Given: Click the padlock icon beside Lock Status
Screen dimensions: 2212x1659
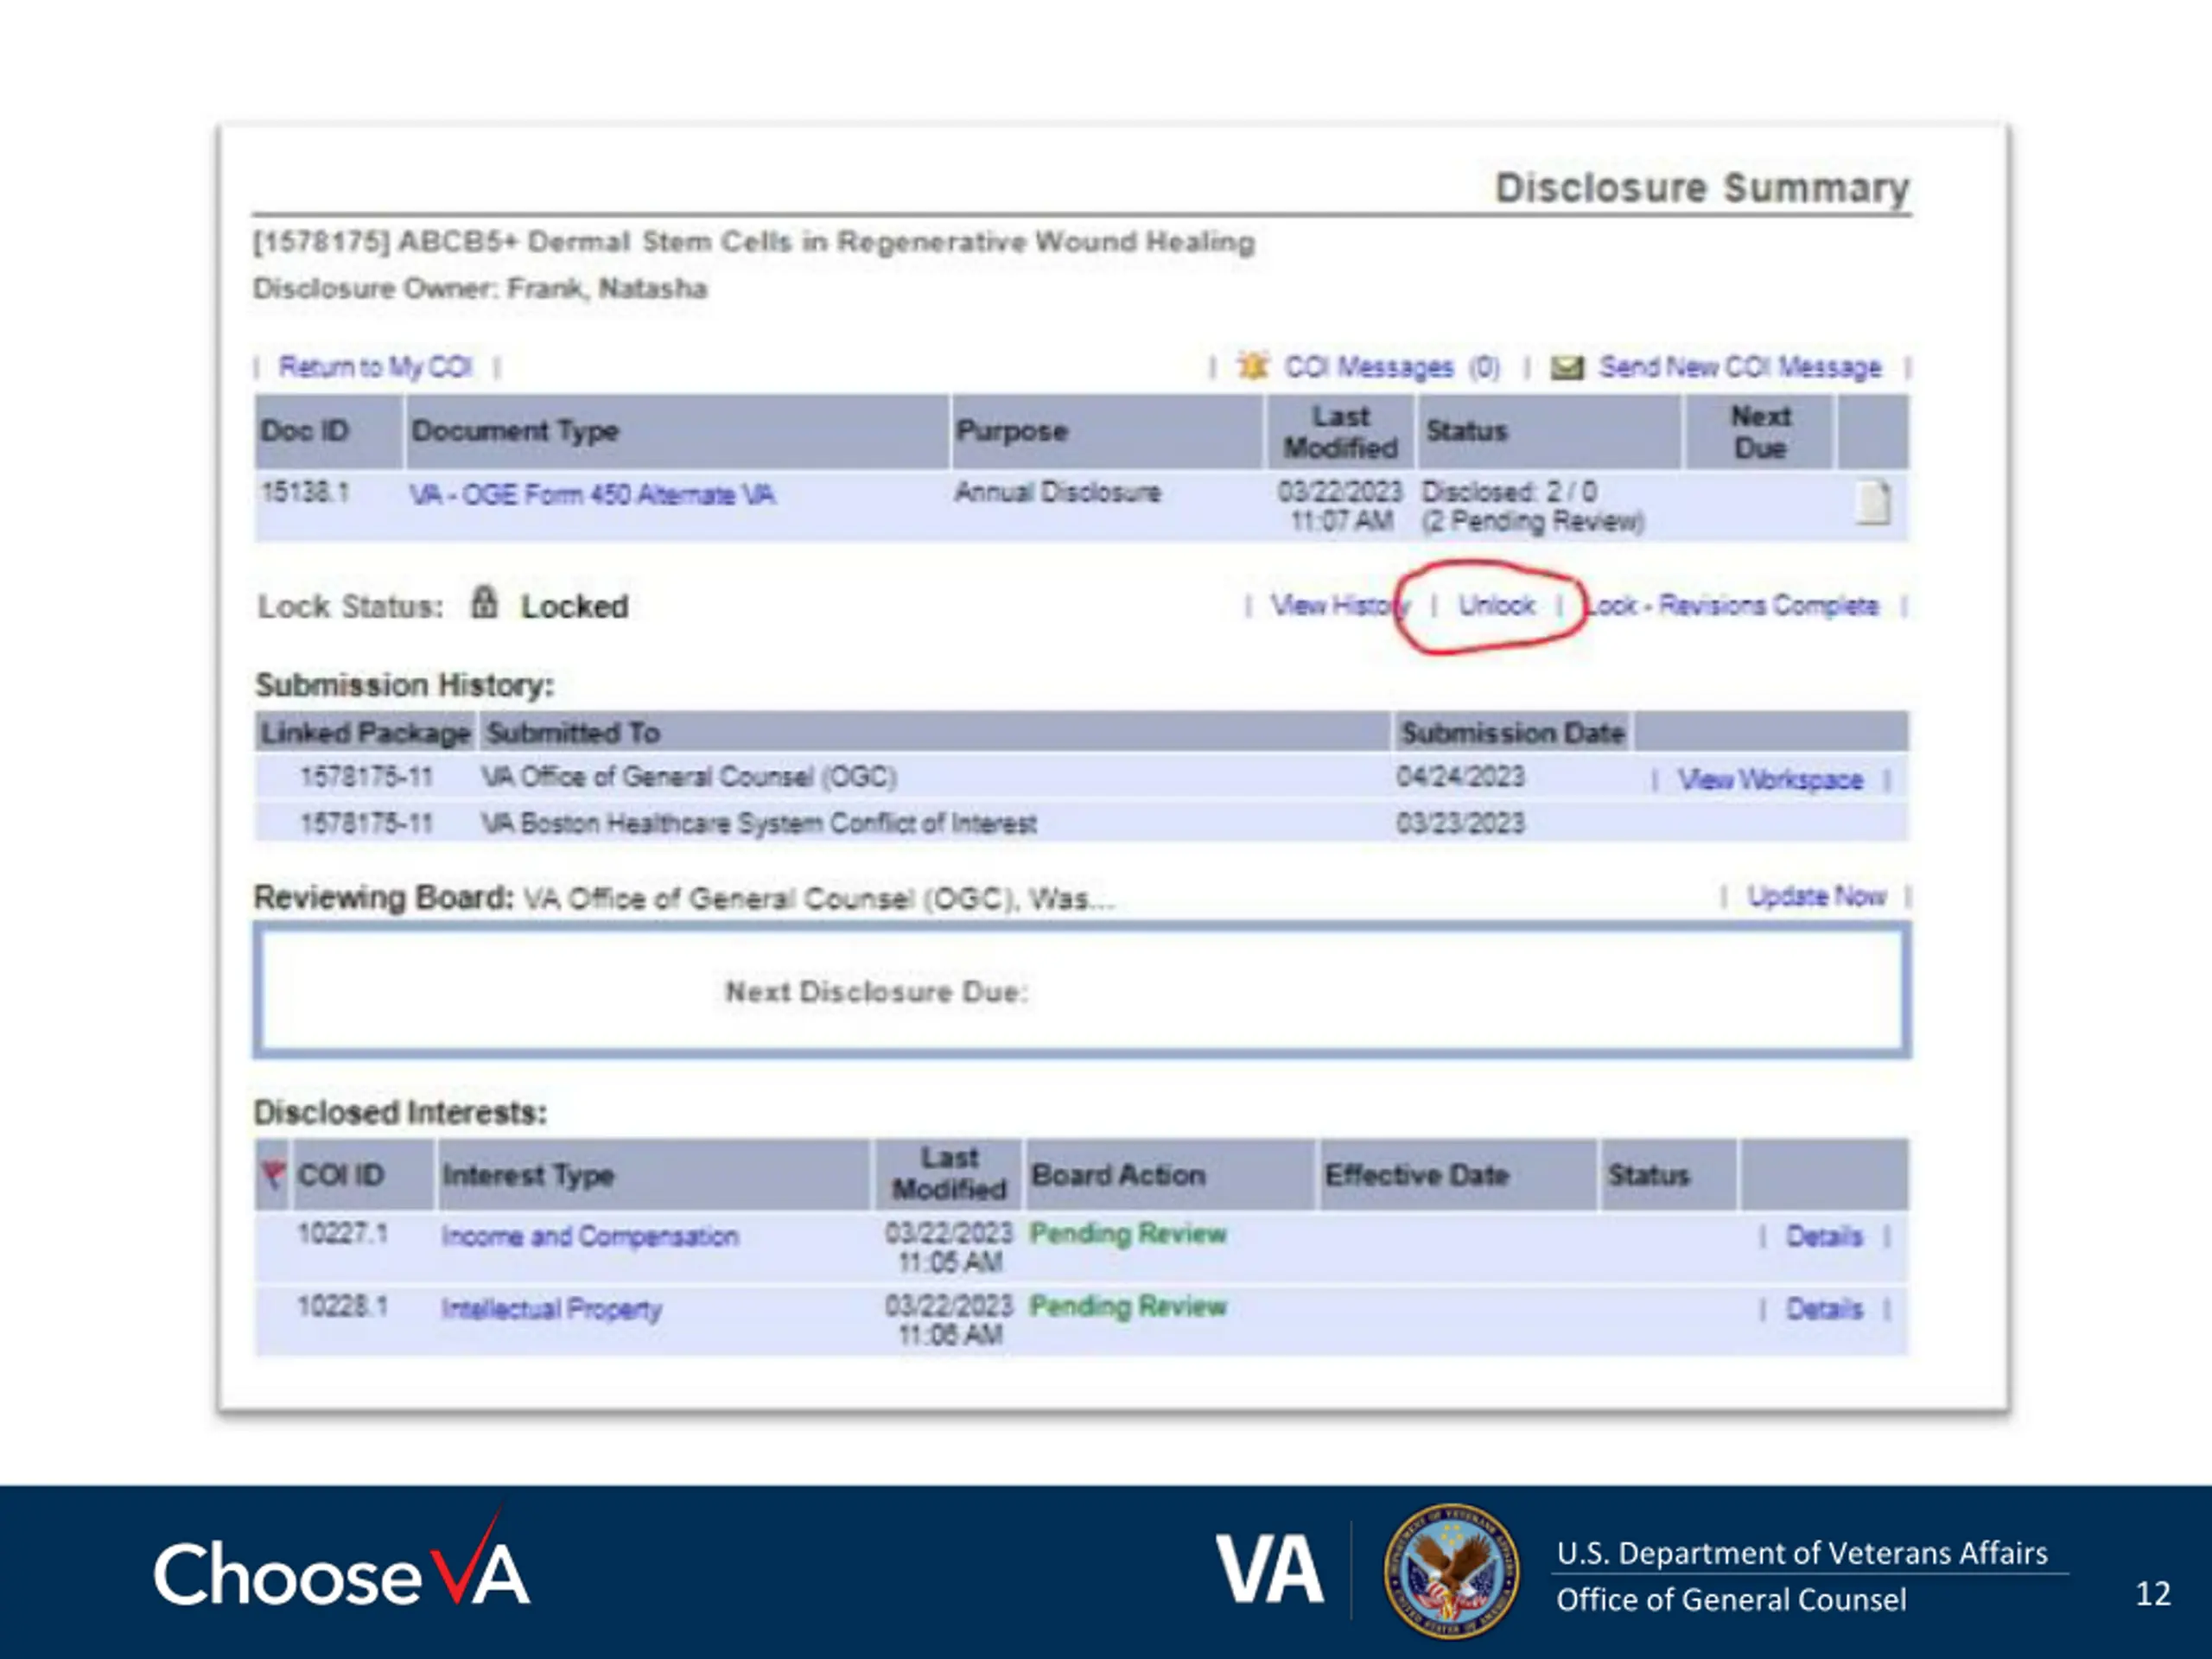Looking at the screenshot, I should [484, 603].
